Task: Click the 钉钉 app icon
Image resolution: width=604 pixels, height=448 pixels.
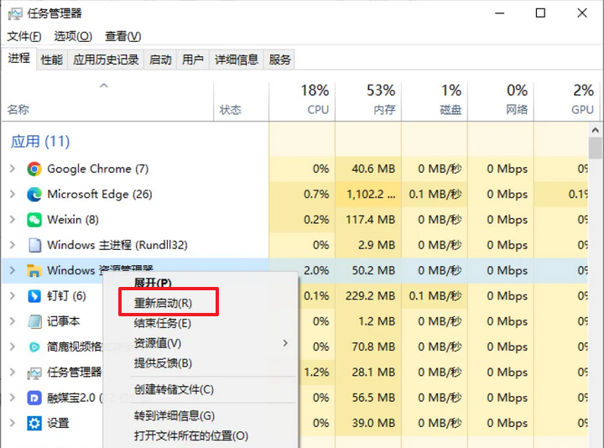Action: pos(34,296)
